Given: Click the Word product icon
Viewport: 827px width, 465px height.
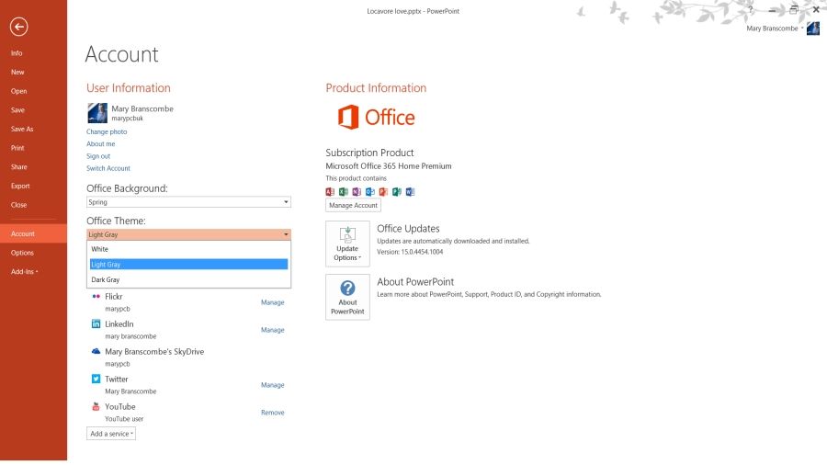Looking at the screenshot, I should [x=411, y=192].
